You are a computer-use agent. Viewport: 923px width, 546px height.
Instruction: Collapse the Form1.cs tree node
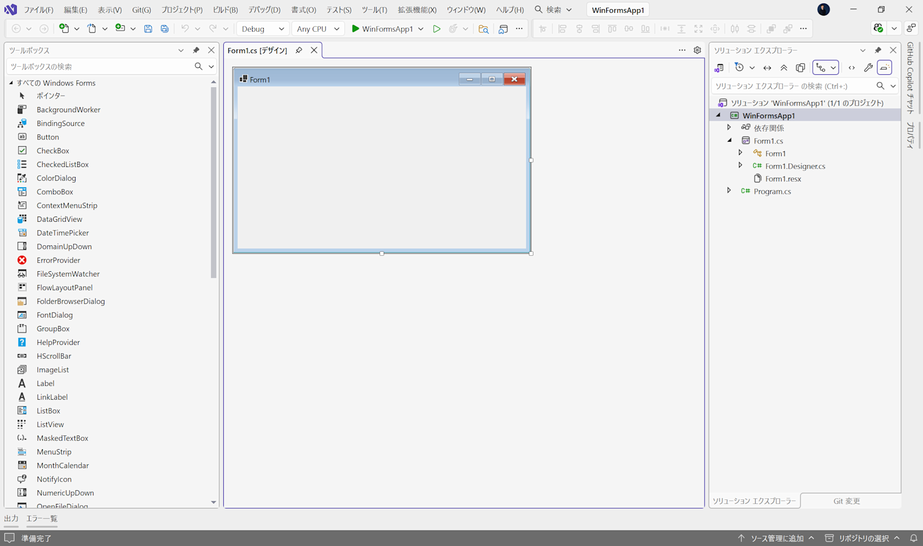(x=729, y=141)
